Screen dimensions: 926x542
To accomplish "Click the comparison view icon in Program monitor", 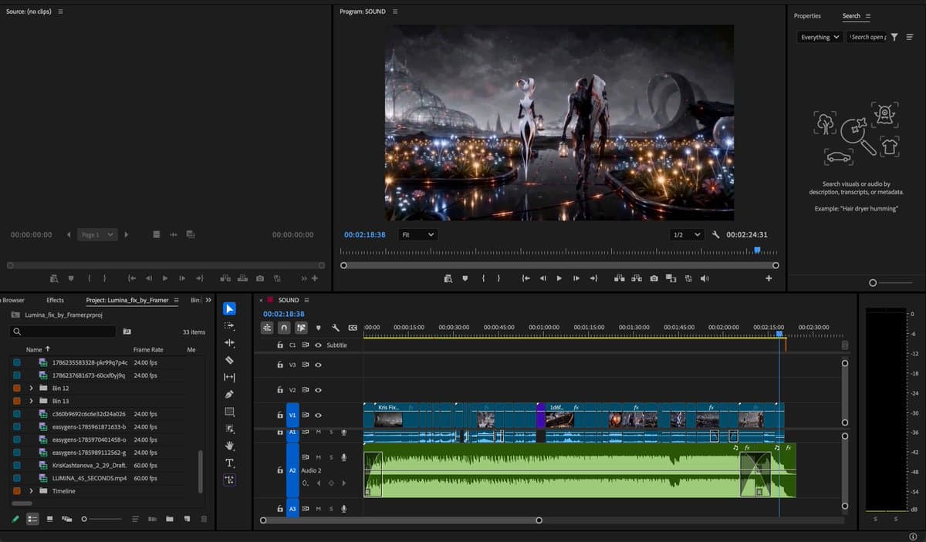I will pos(671,278).
